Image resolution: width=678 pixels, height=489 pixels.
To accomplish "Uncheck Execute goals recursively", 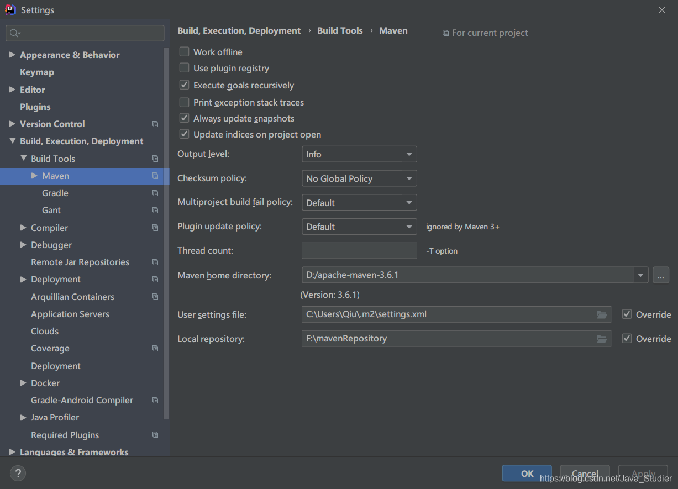I will coord(185,85).
